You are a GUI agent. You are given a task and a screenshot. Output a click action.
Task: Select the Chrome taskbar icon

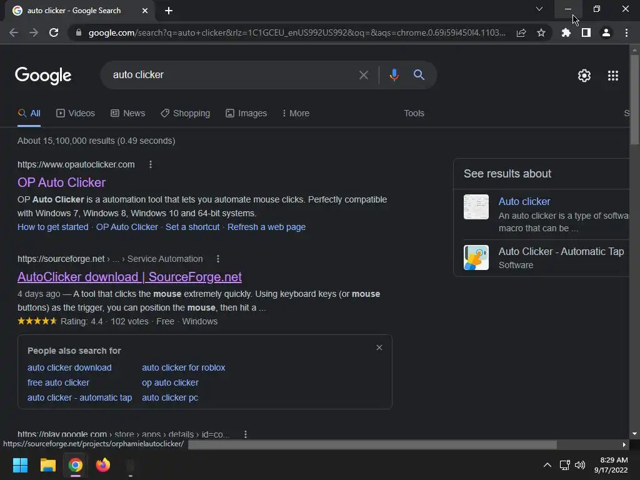click(x=76, y=465)
